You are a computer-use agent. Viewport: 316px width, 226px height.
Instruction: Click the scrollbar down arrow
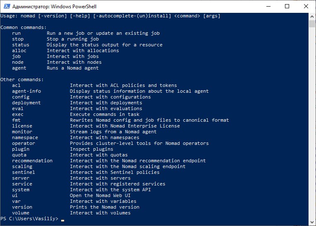click(x=312, y=222)
